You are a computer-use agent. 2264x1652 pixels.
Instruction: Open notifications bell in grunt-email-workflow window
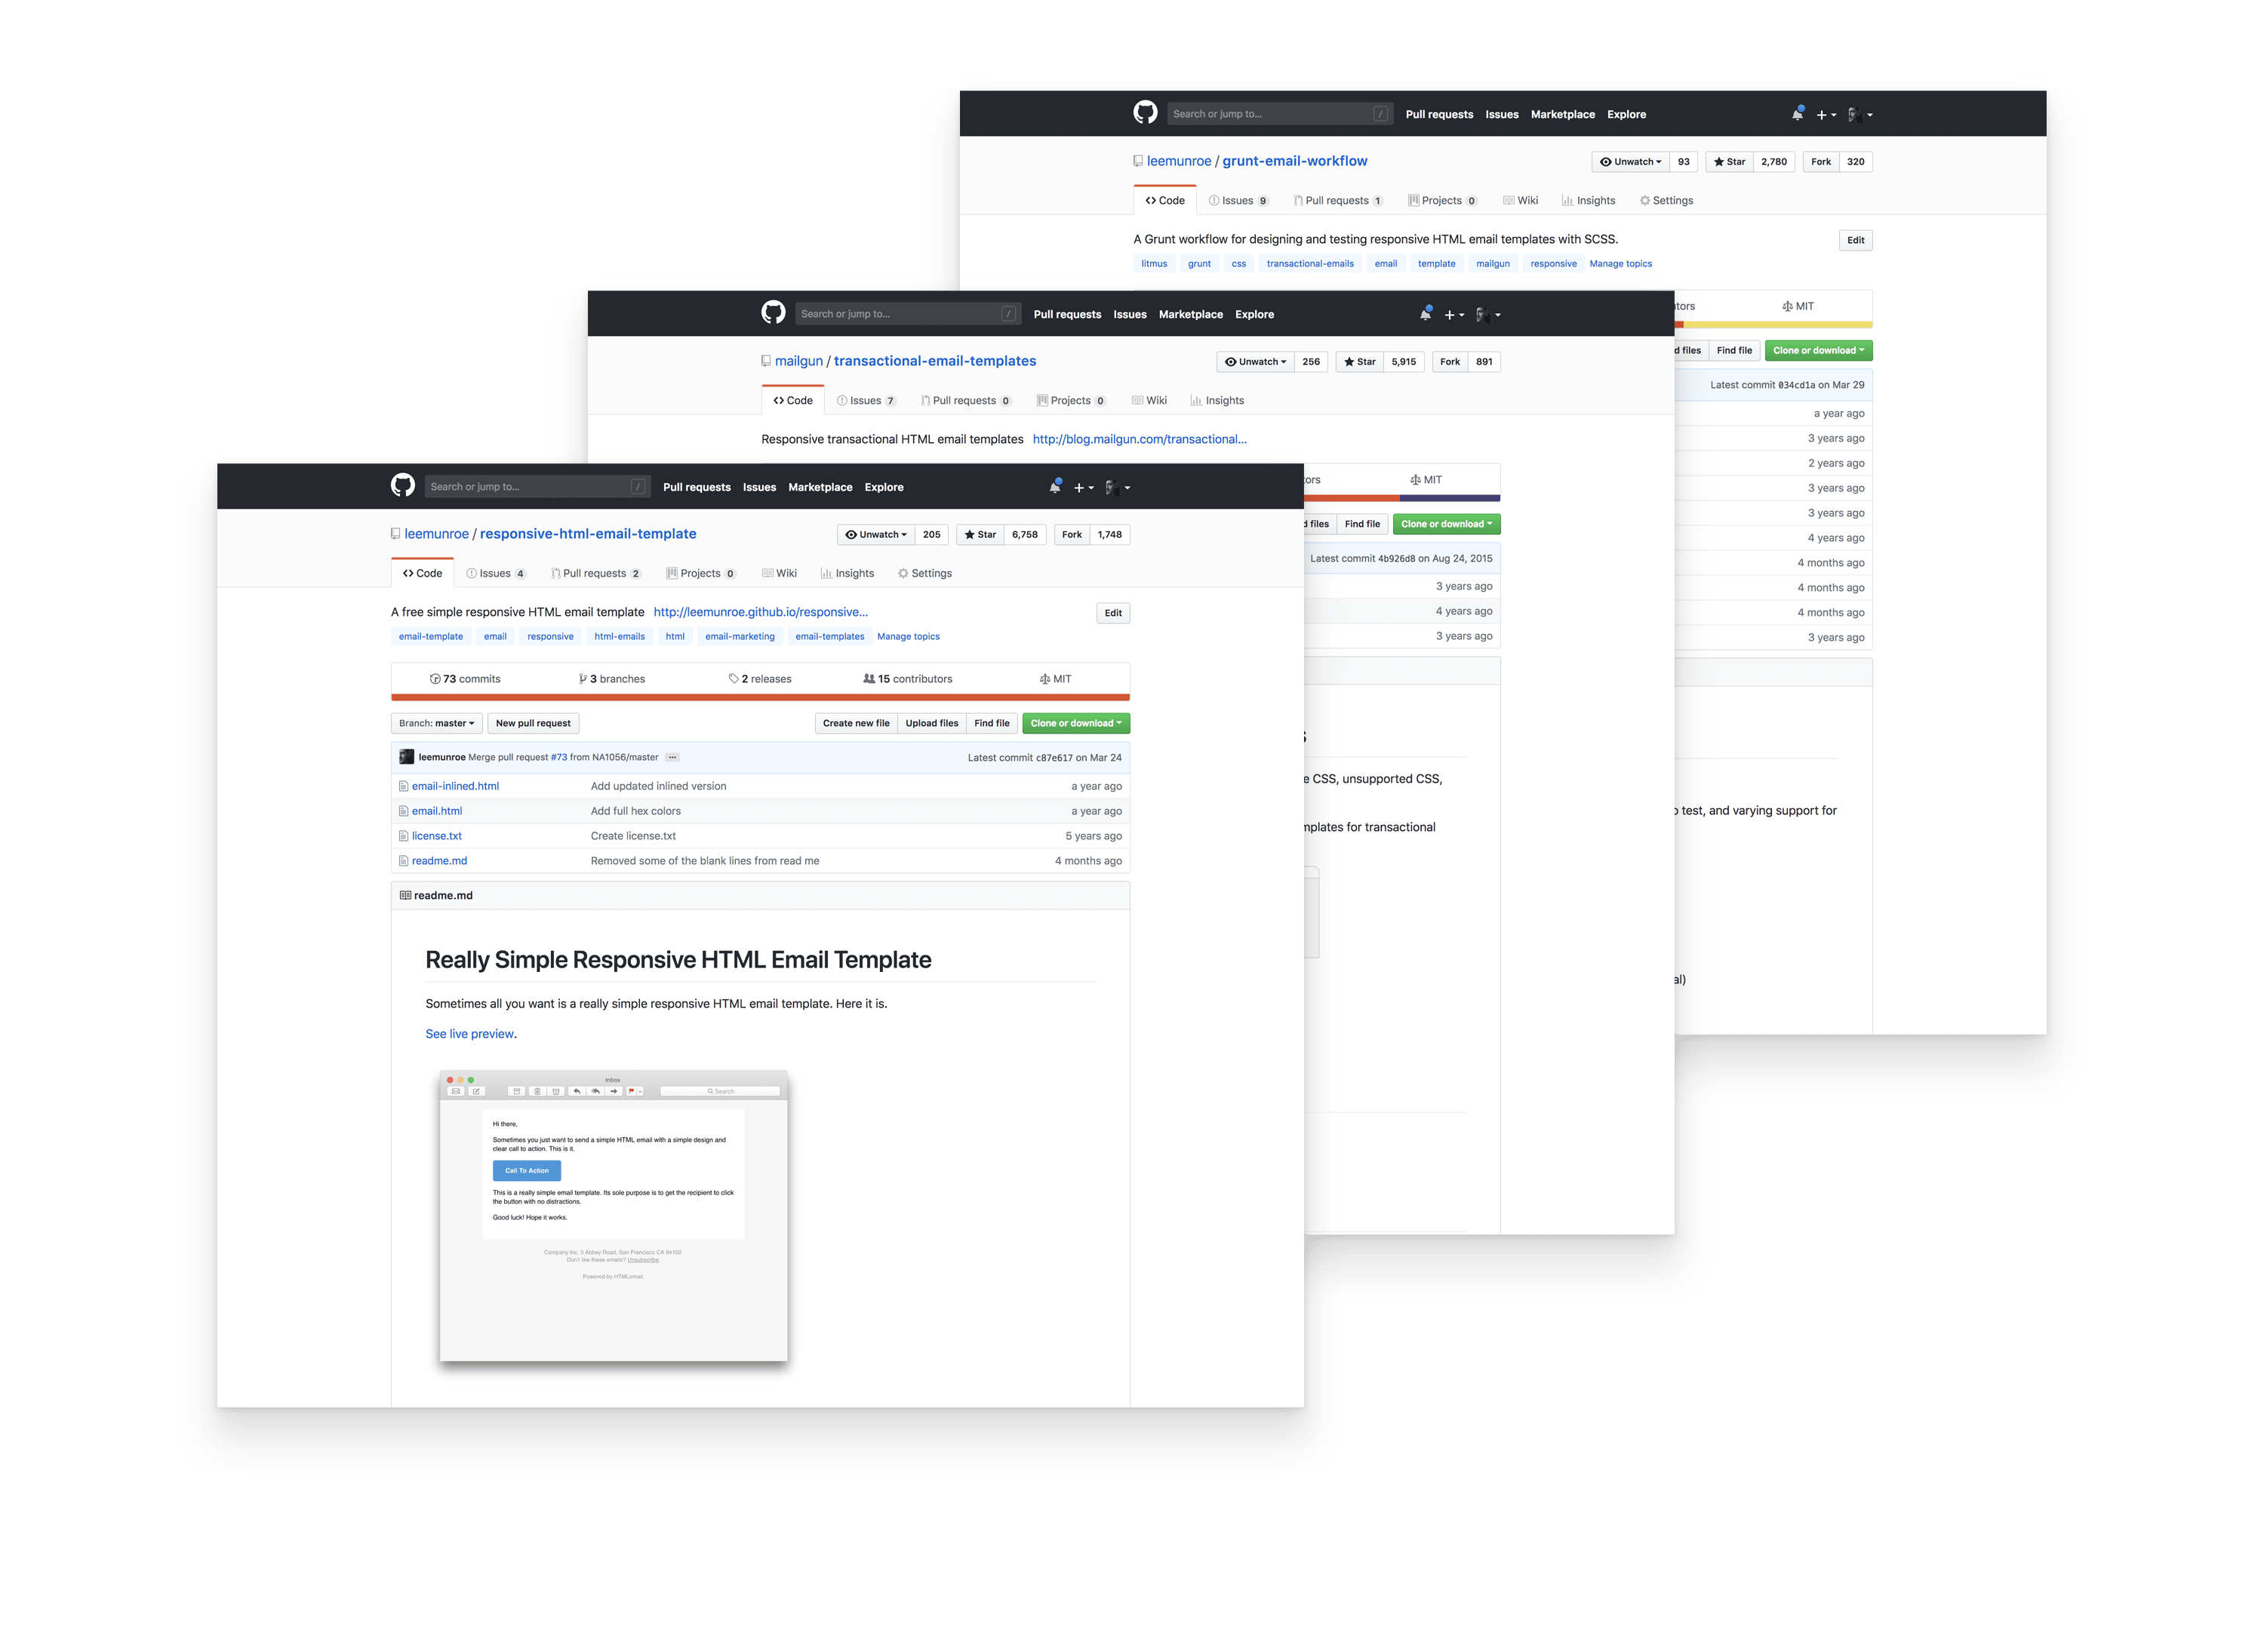point(1797,113)
